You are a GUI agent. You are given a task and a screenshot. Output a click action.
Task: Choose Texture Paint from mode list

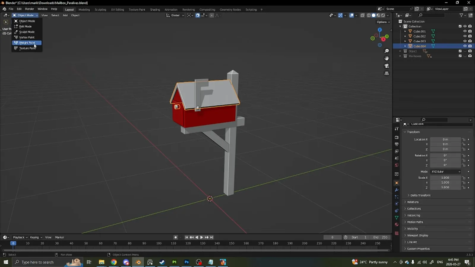pyautogui.click(x=27, y=48)
